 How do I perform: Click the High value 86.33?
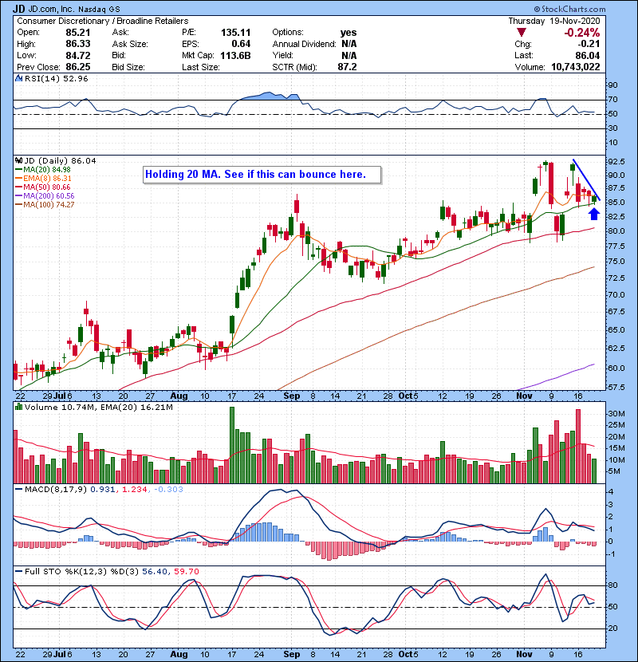[x=77, y=44]
